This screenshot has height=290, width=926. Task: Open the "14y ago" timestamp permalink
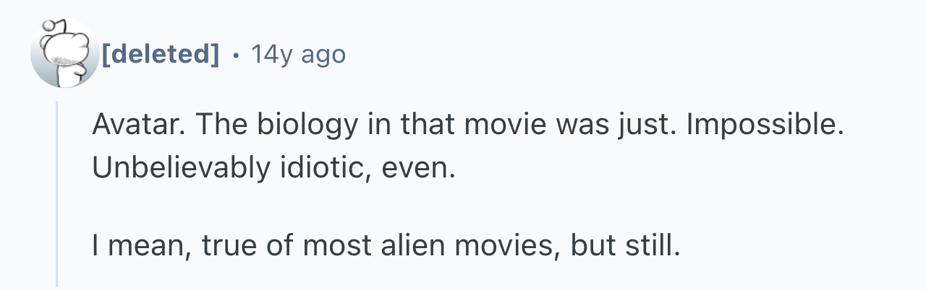[x=298, y=53]
